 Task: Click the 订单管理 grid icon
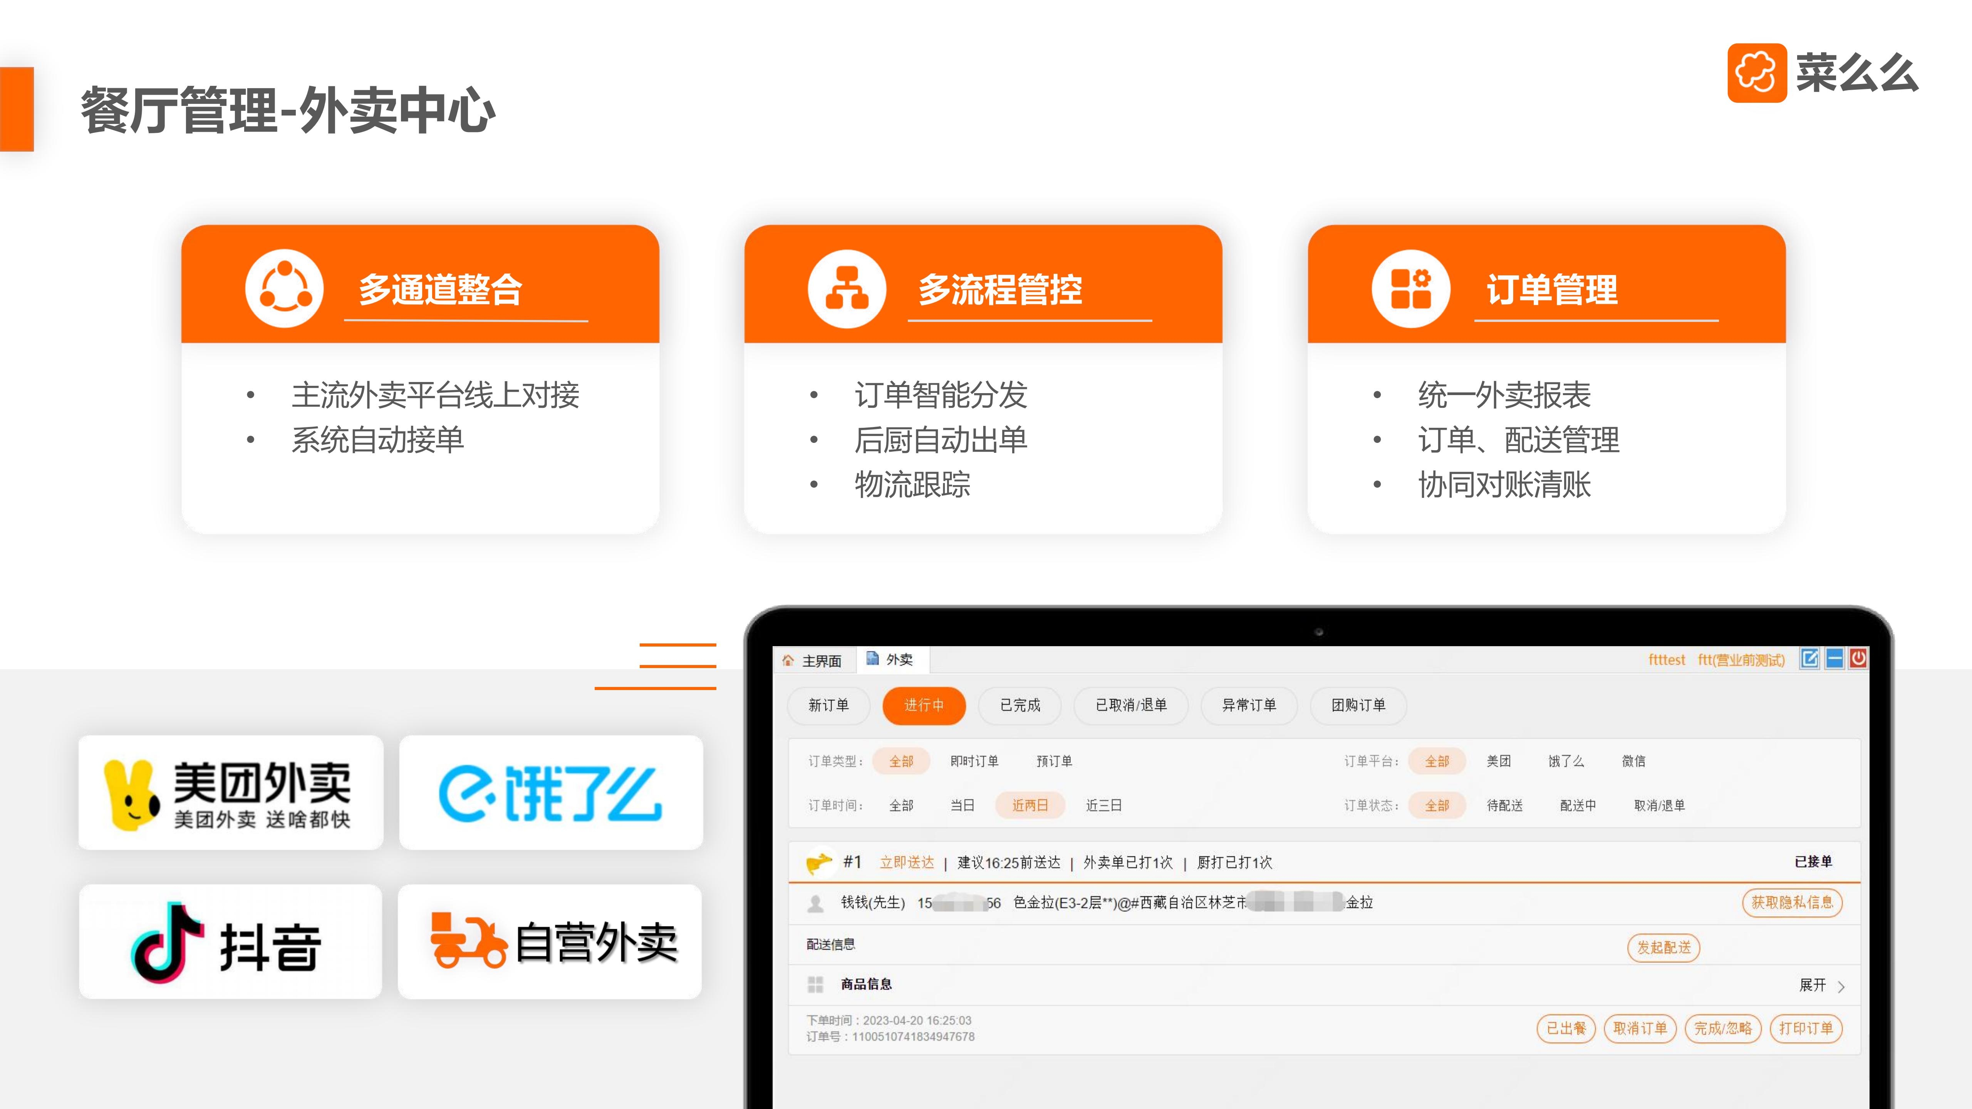pos(1410,288)
